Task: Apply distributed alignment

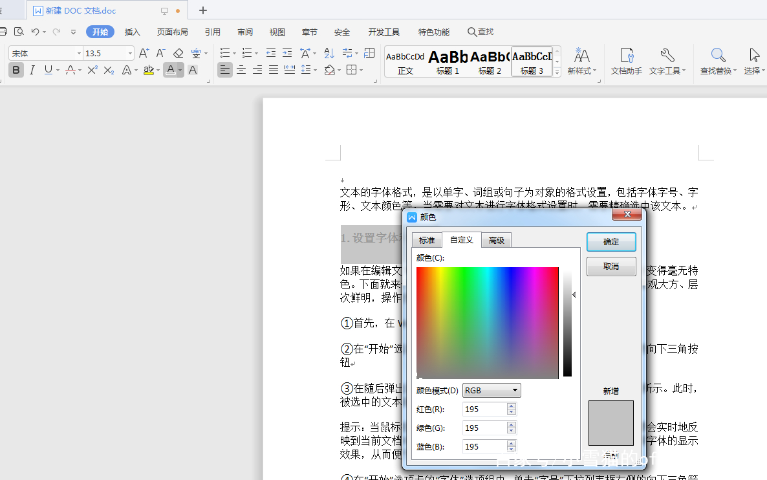Action: click(290, 70)
